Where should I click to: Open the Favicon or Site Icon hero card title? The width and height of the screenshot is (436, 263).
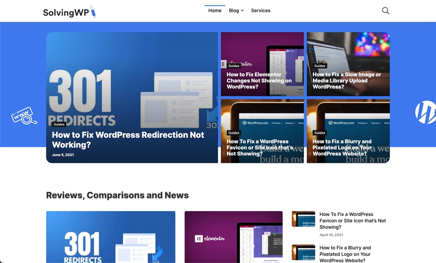[260, 147]
